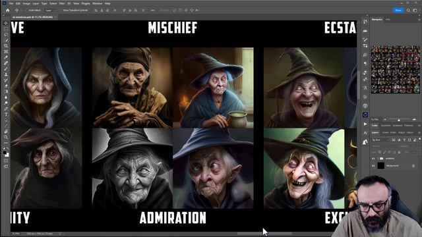Select the Move tool in the toolbox
This screenshot has height=237, width=422.
pyautogui.click(x=6, y=24)
